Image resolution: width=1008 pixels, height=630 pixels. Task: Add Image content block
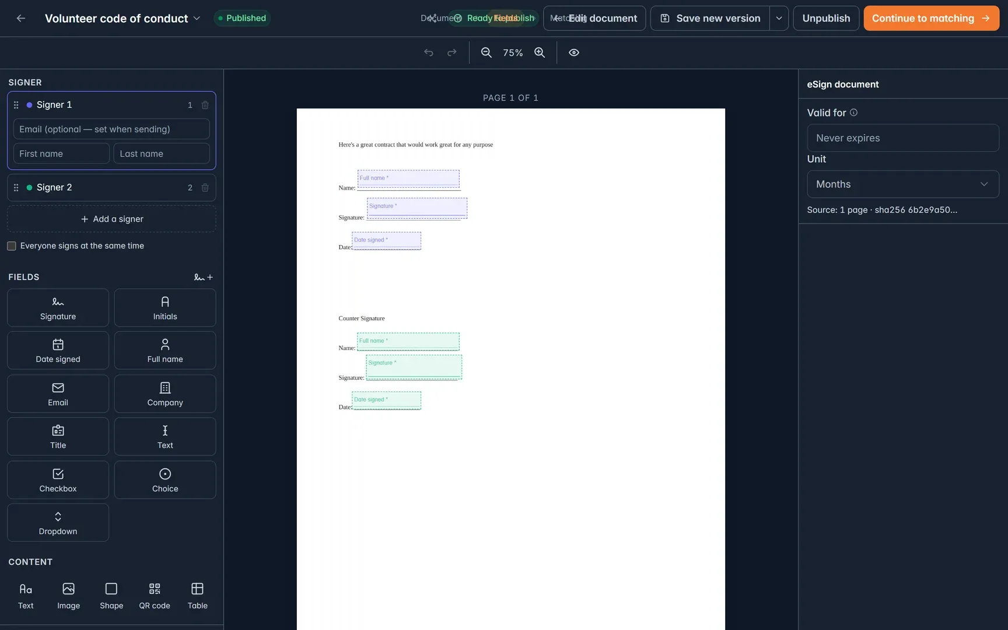68,596
